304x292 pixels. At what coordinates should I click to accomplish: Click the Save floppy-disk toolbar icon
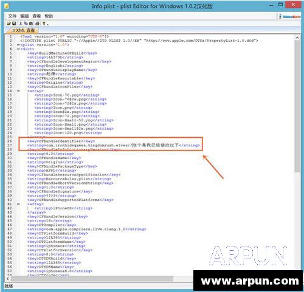click(14, 24)
